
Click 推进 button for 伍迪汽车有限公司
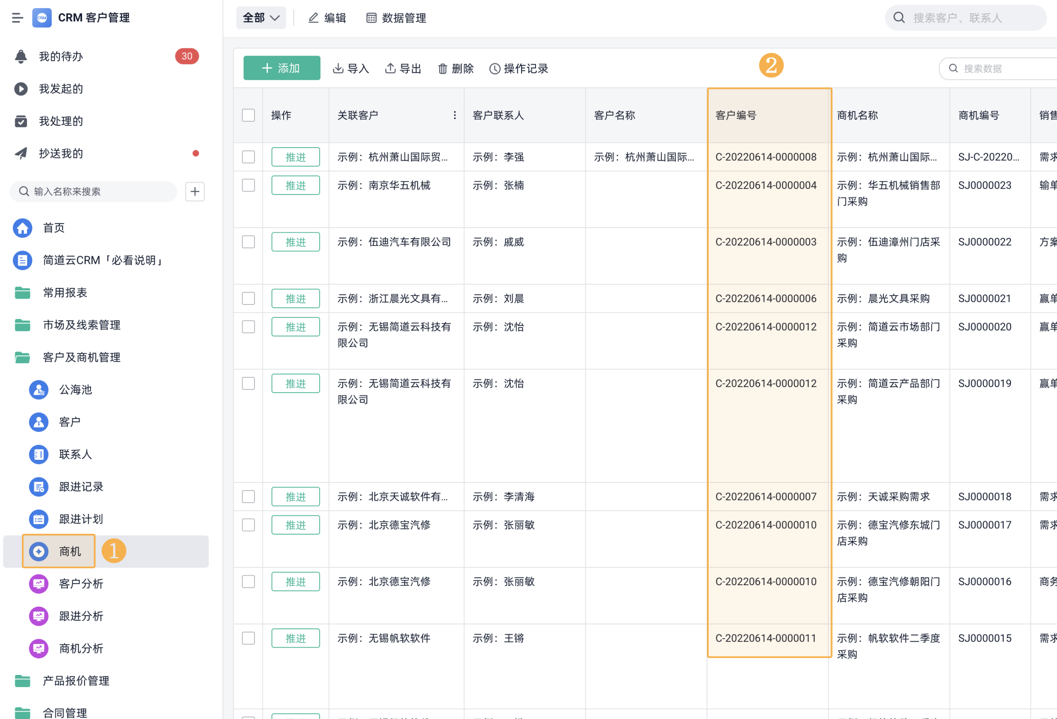click(x=296, y=242)
